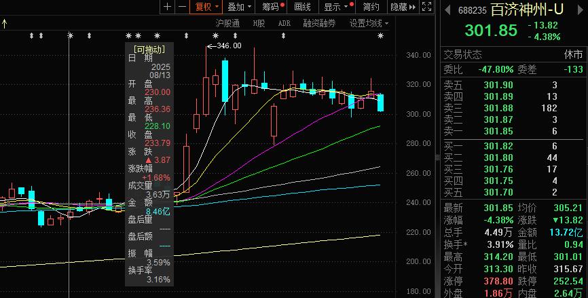Click the 可拖动 draggable info box header
The width and height of the screenshot is (588, 298).
tap(149, 49)
